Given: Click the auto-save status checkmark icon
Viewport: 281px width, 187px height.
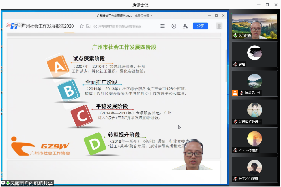Looking at the screenshot, I should (95, 27).
